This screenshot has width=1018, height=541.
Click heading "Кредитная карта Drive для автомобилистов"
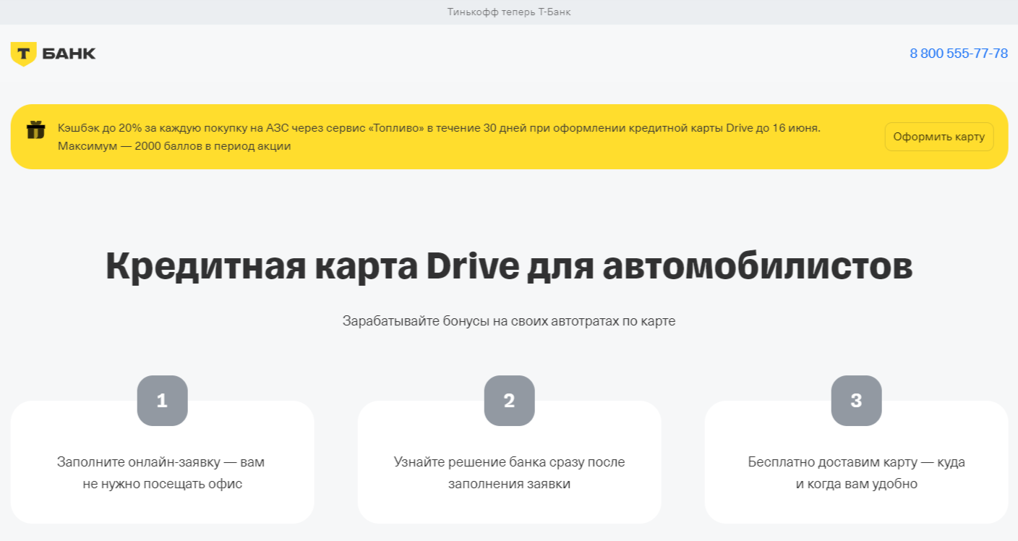coord(509,266)
